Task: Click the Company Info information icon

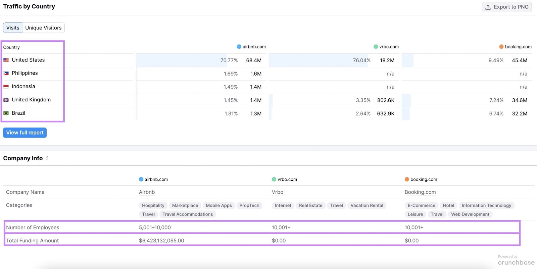Action: pyautogui.click(x=47, y=158)
